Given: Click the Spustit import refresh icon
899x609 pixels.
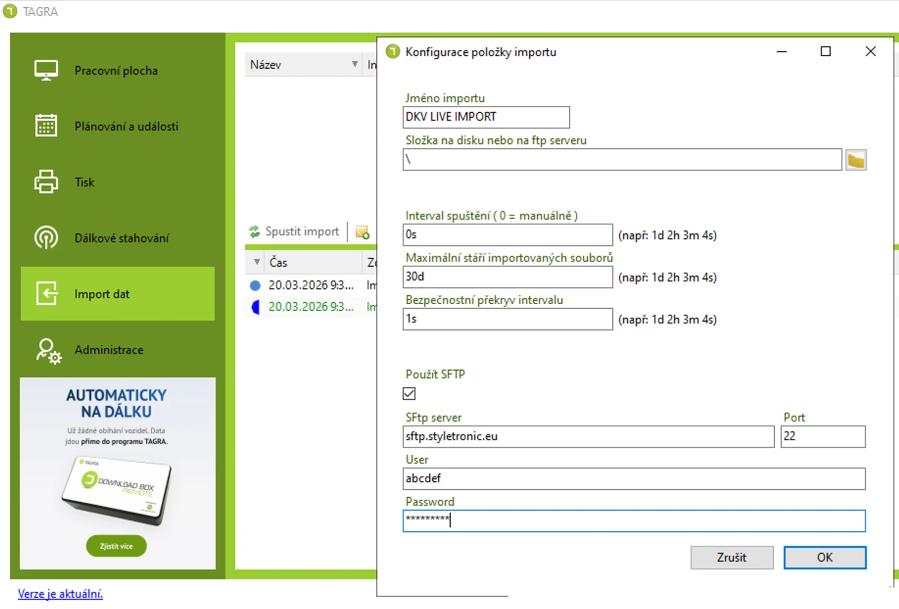Looking at the screenshot, I should point(255,231).
